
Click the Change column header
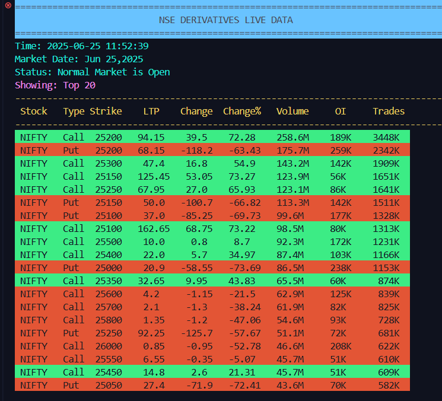[x=196, y=112]
